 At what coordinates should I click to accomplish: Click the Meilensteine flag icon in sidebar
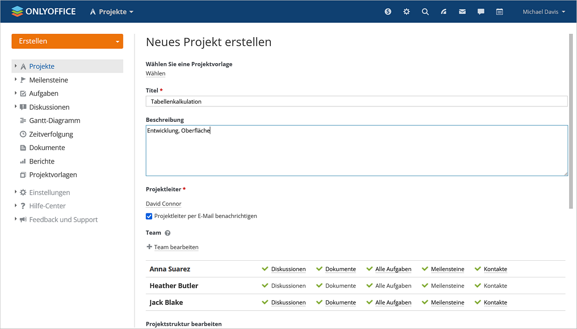point(23,80)
